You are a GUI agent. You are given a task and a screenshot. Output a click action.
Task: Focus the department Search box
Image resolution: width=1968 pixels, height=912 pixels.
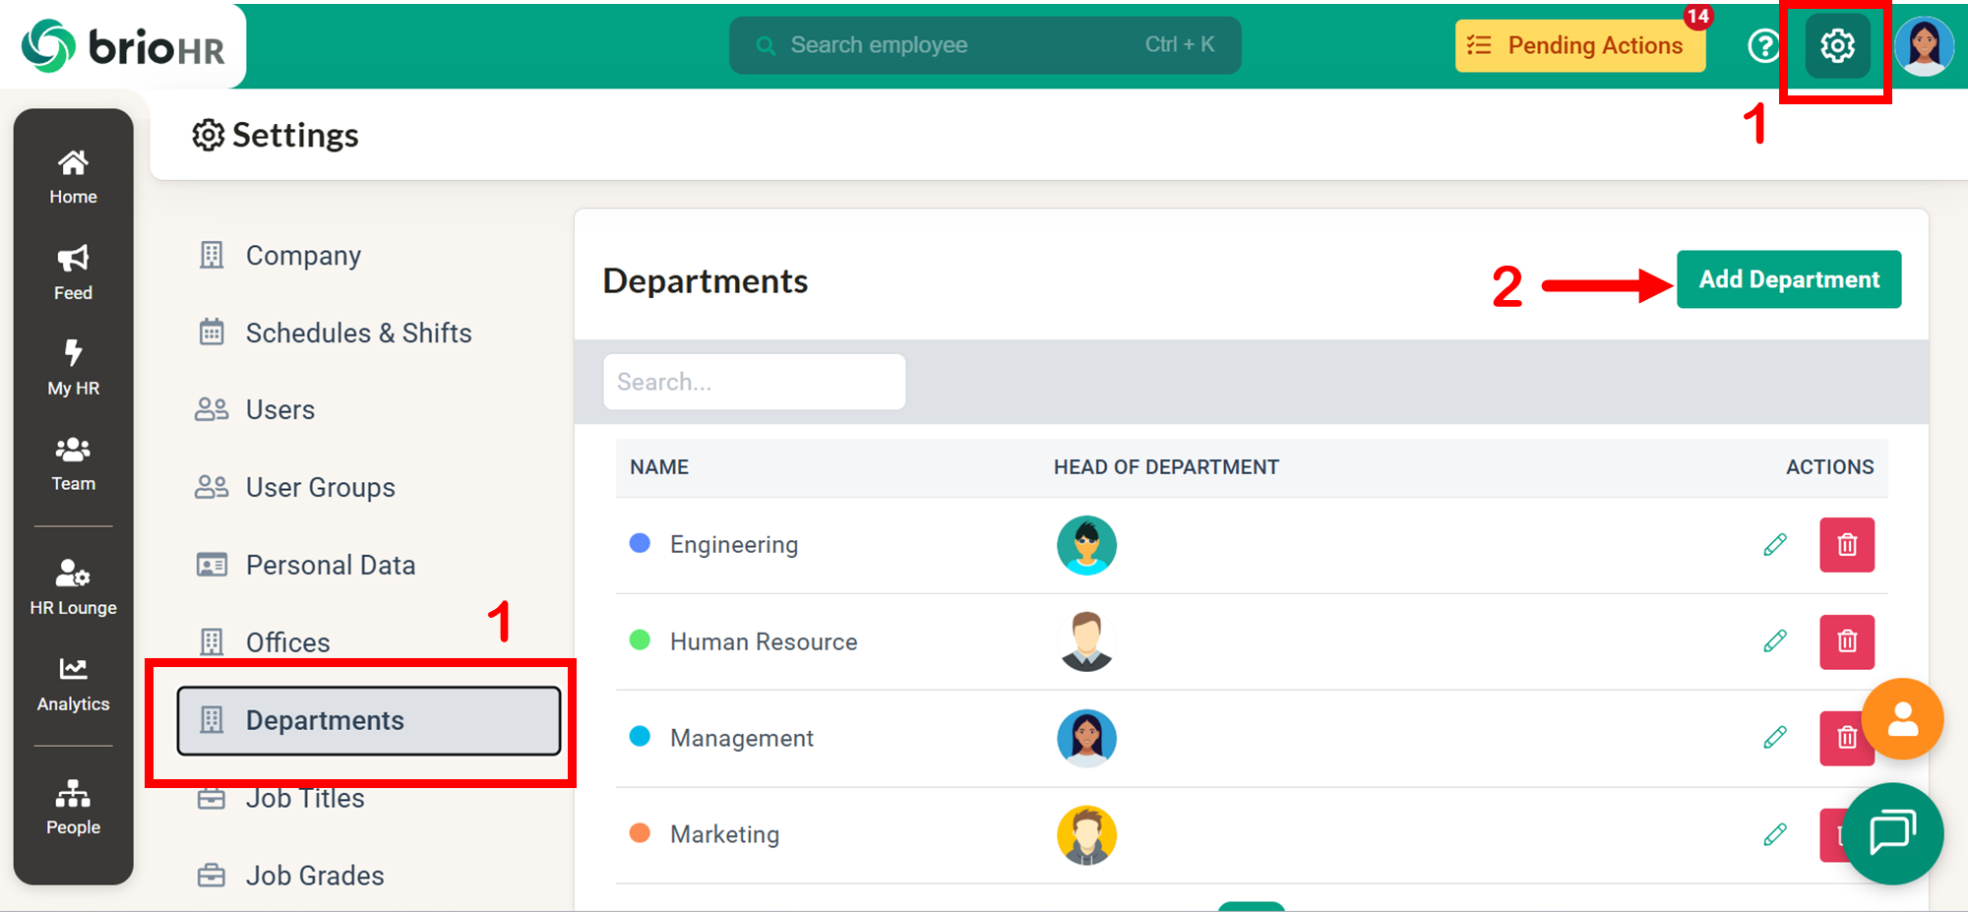pyautogui.click(x=754, y=382)
